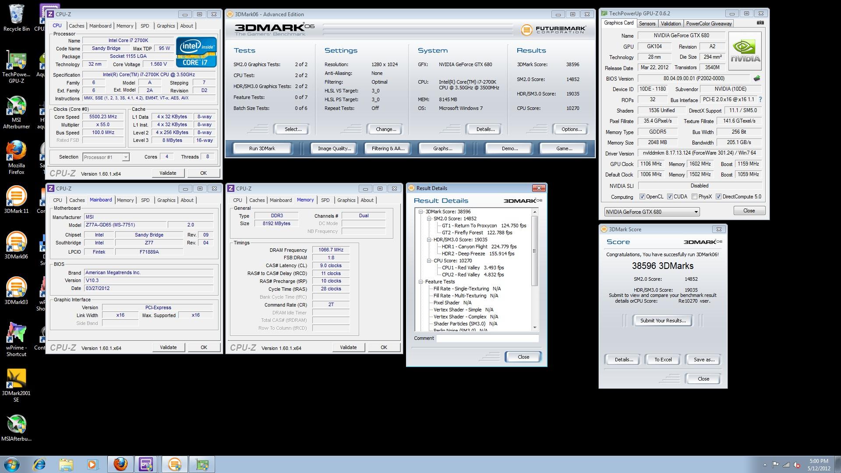Switch to Caches tab in top CPU-Z window

coord(76,26)
